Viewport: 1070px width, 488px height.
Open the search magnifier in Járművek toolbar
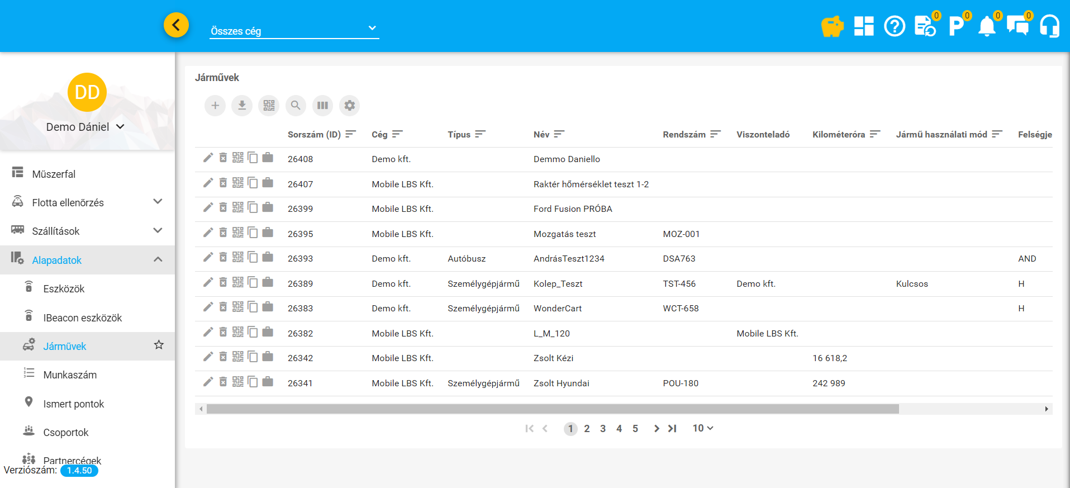296,106
